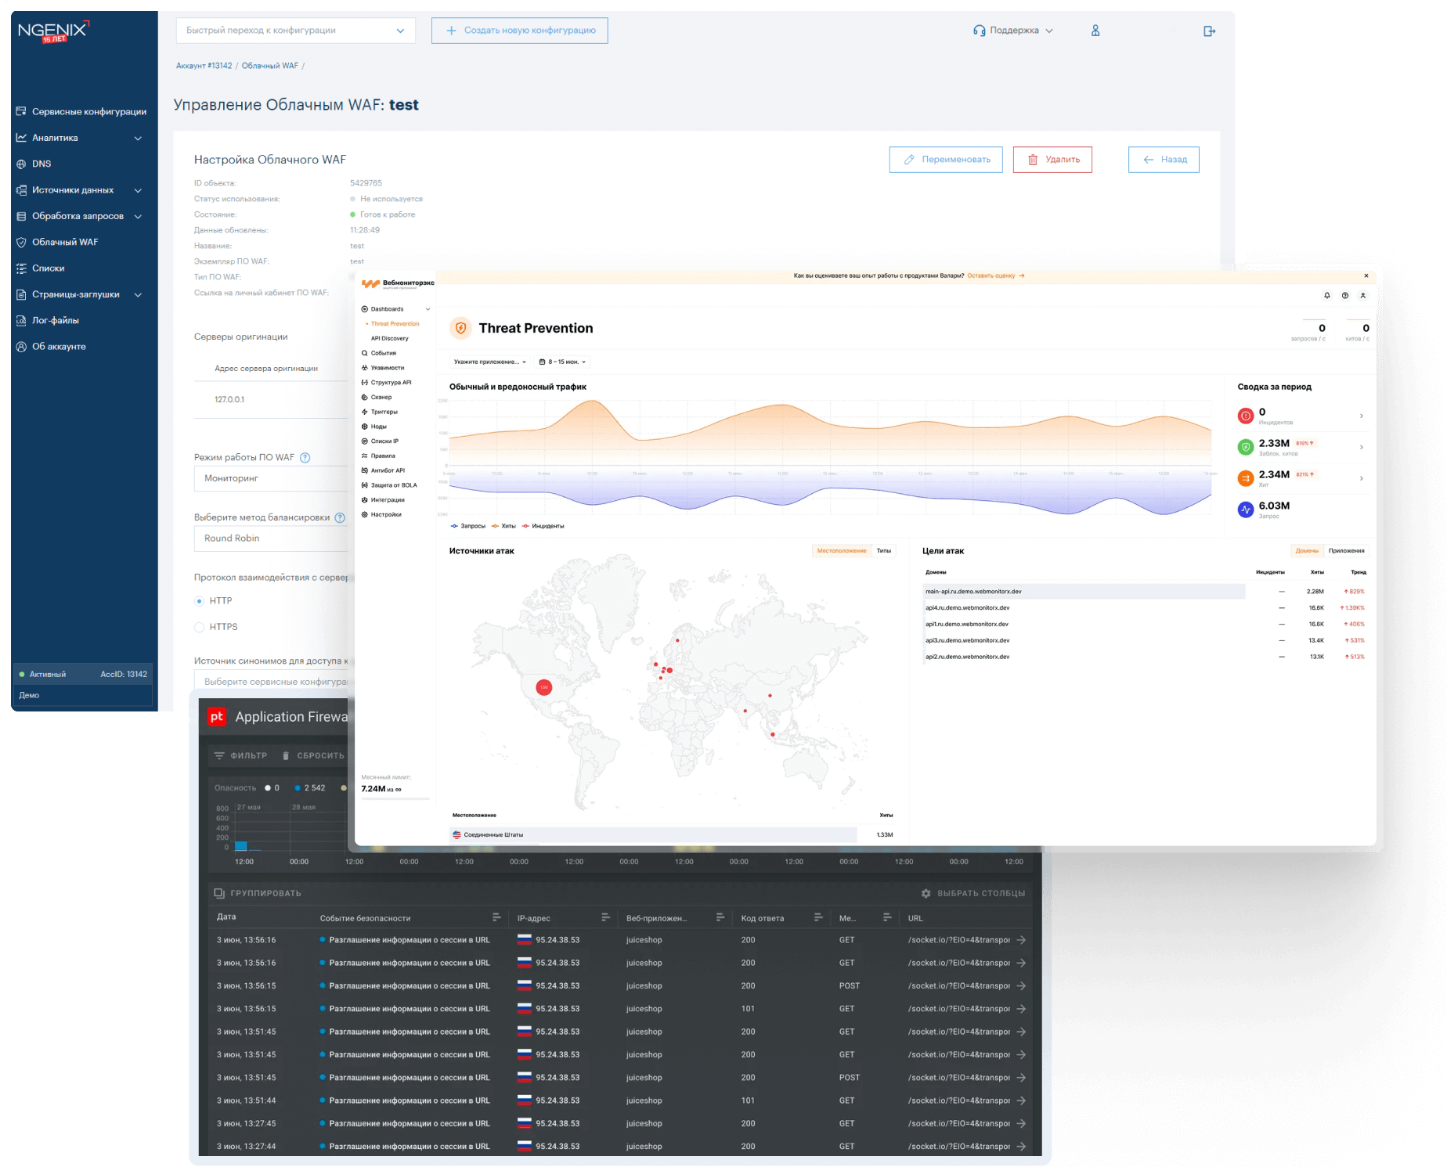
Task: Open Об аккаунте in NGENIX sidebar
Action: (52, 346)
